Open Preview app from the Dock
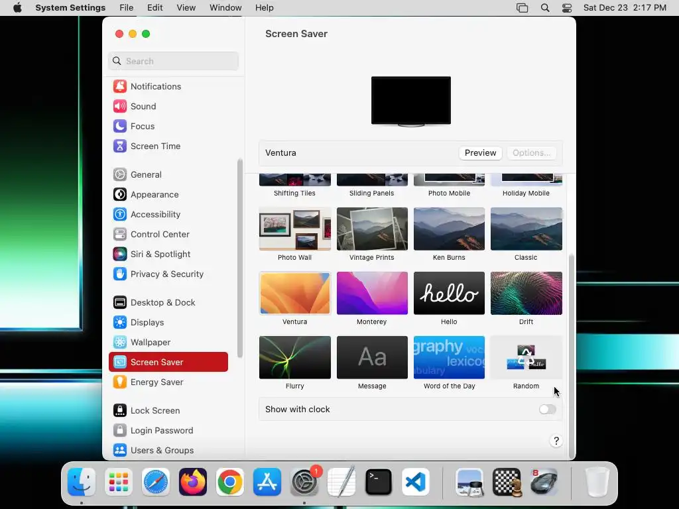Image resolution: width=679 pixels, height=509 pixels. (470, 482)
